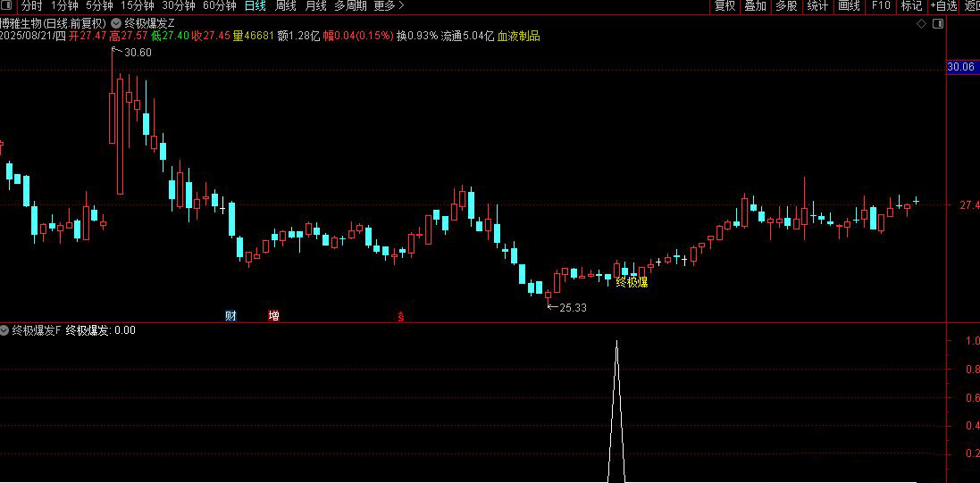Select the 60分钟 period tab
The width and height of the screenshot is (980, 483).
[x=220, y=6]
